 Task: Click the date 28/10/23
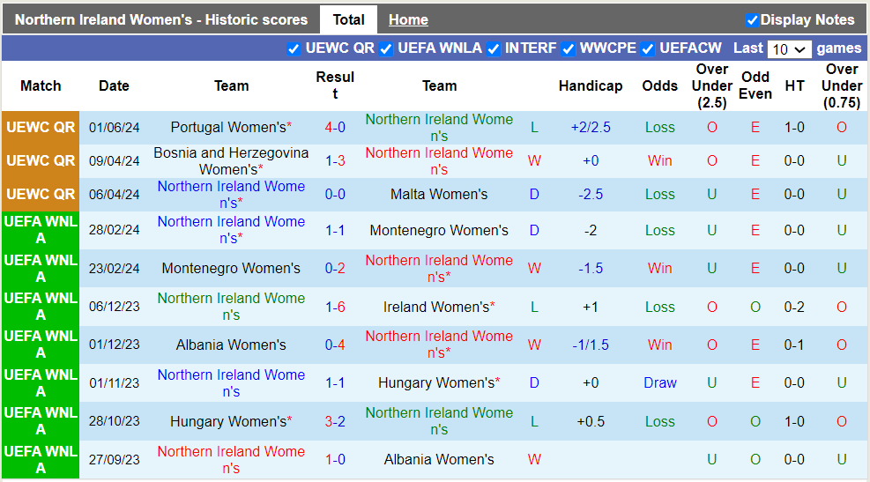(x=115, y=421)
